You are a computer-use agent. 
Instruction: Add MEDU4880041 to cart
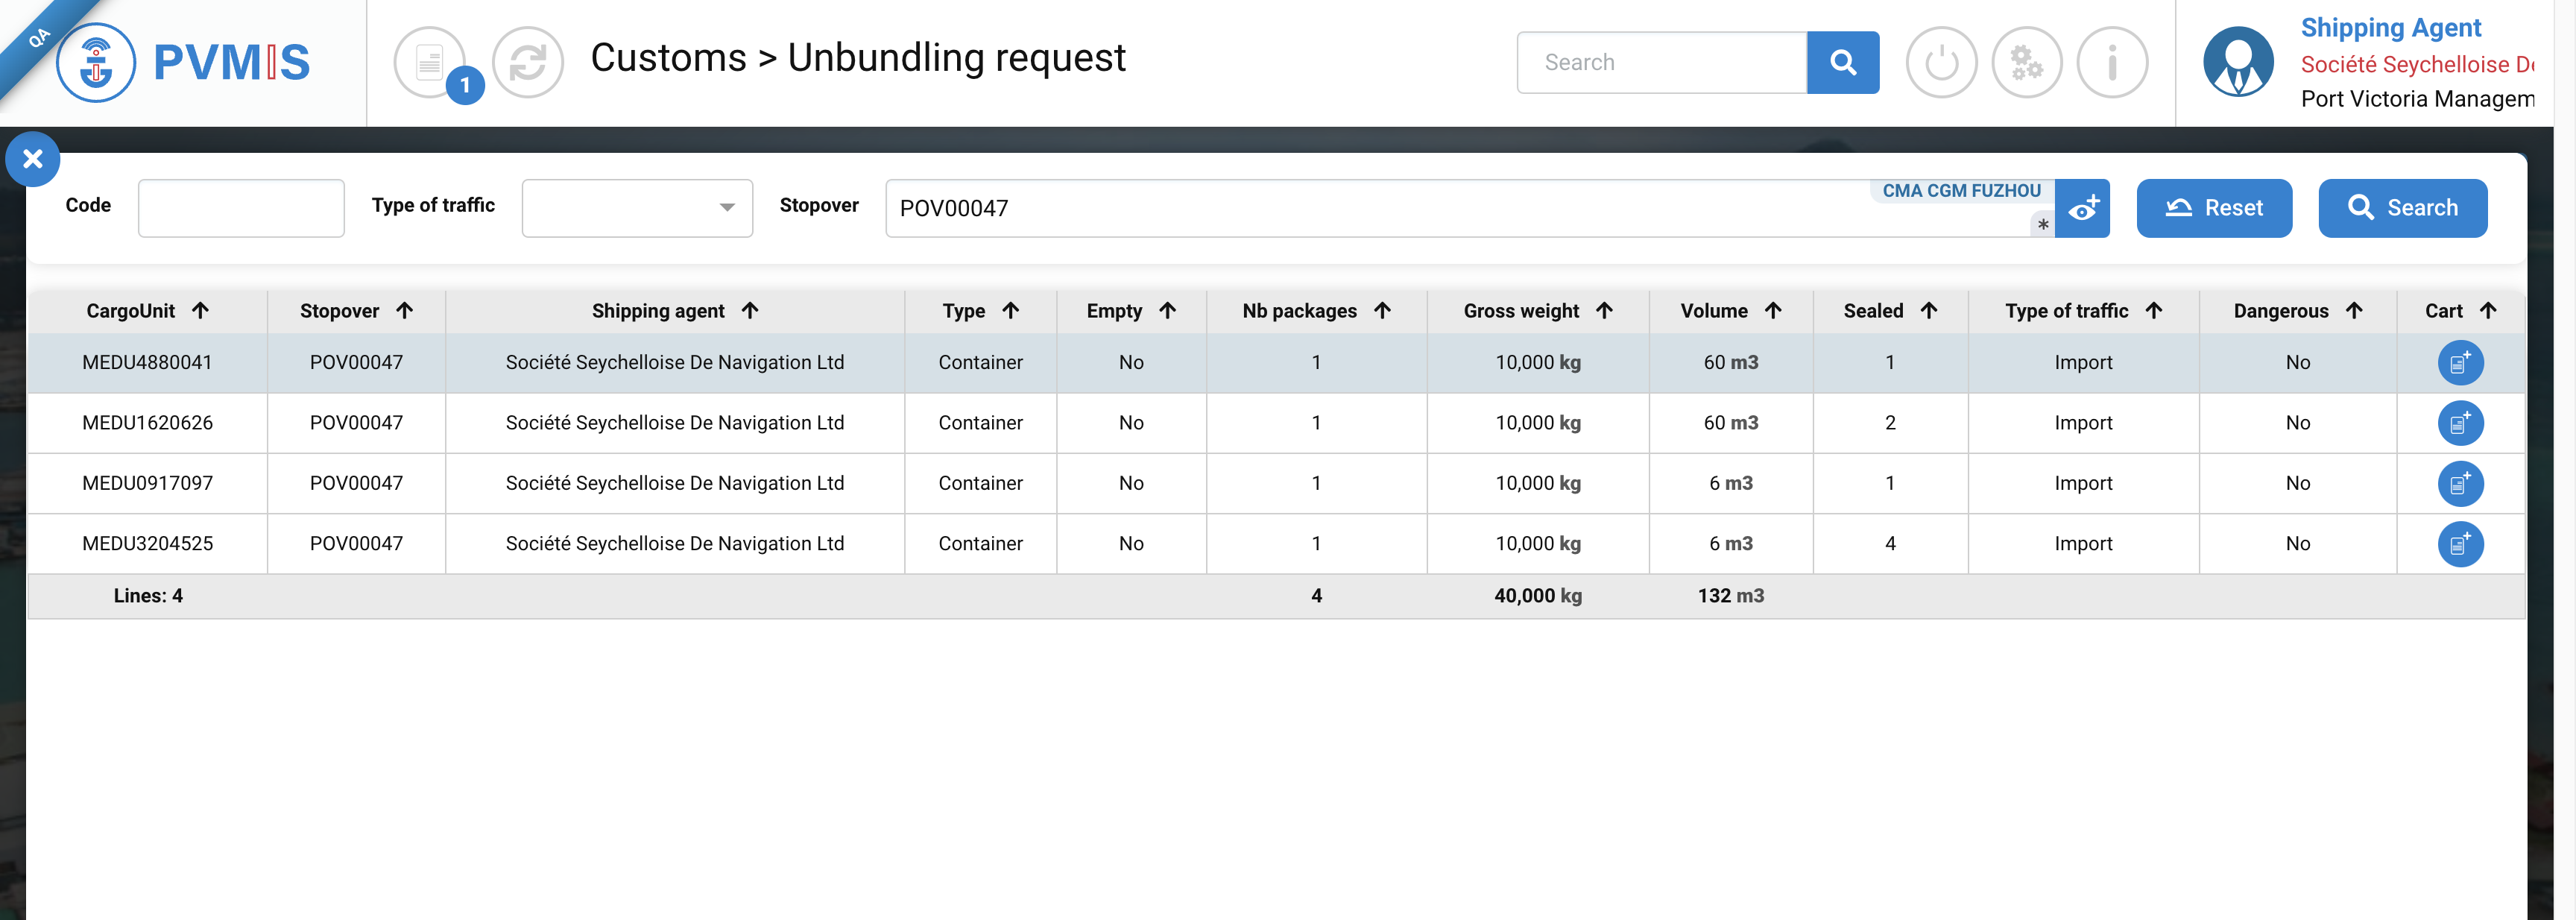[2459, 363]
